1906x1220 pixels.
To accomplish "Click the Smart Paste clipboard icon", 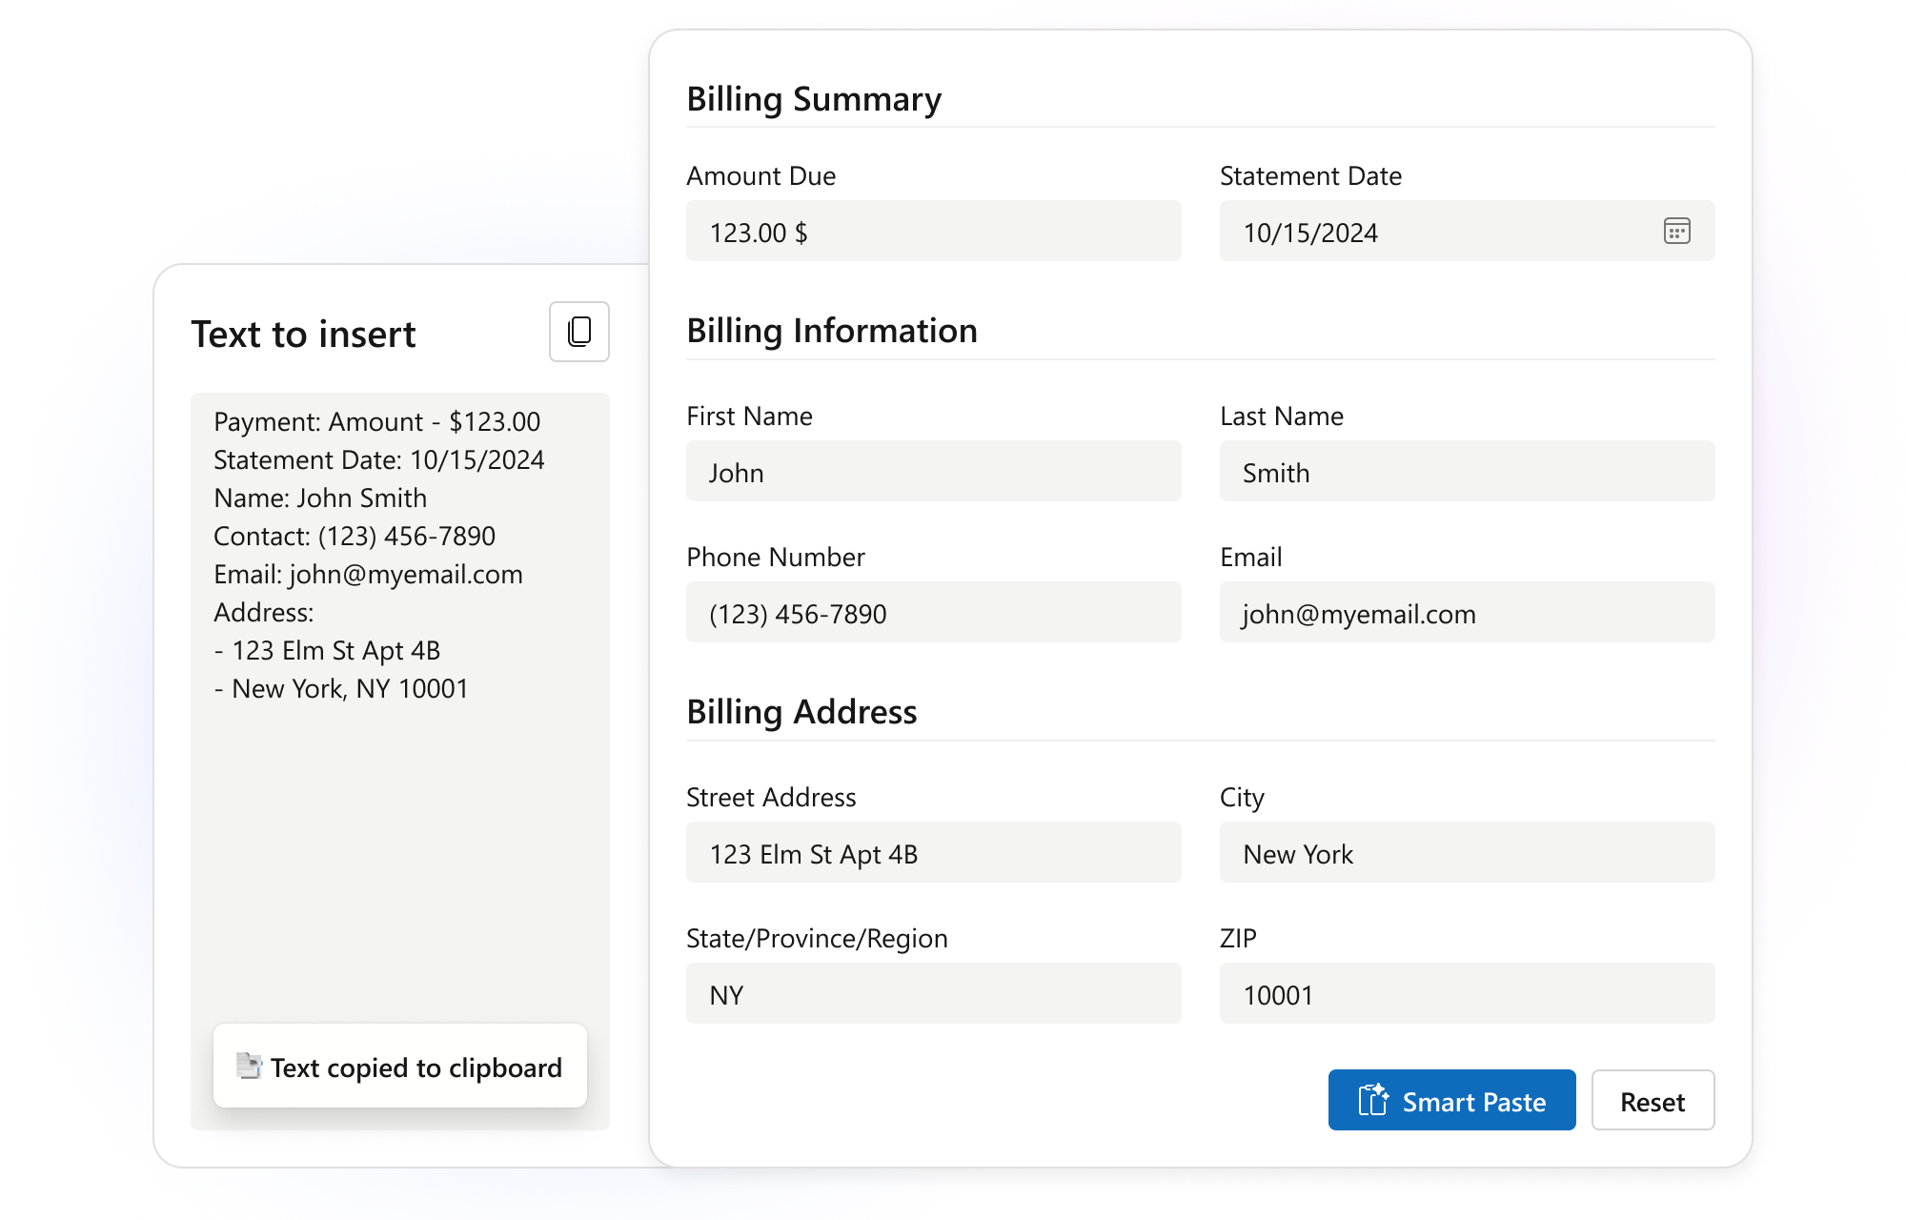I will click(1372, 1100).
